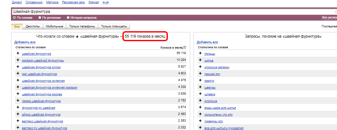Open 'Десктопы' device tab
This screenshot has height=130, width=337.
click(x=32, y=27)
